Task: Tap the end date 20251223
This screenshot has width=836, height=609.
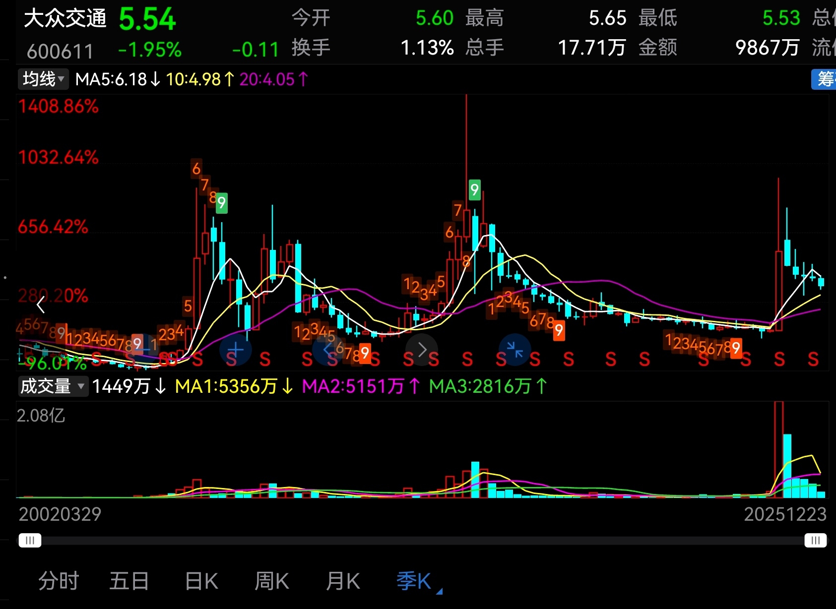Action: click(785, 514)
